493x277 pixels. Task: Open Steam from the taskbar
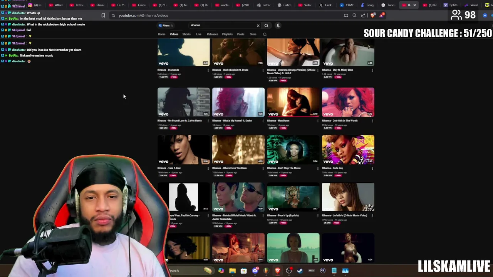click(300, 271)
